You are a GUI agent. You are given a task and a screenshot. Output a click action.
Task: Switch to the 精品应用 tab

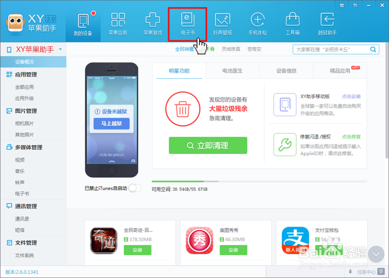pyautogui.click(x=340, y=71)
